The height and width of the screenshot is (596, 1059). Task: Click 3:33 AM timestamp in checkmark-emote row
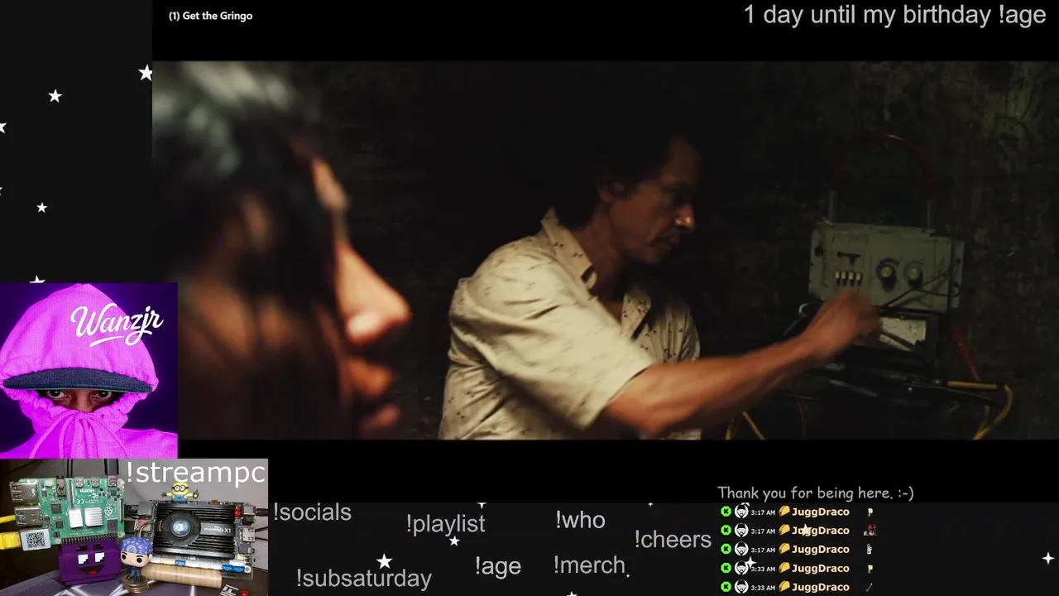tap(763, 588)
